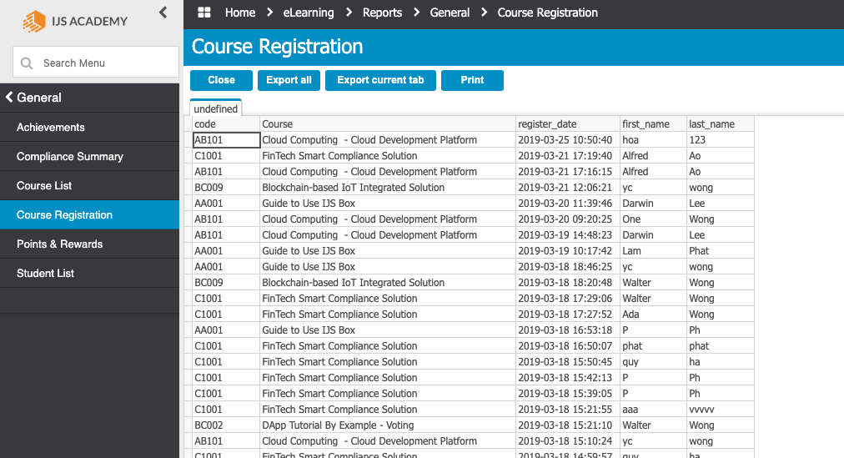Open Achievements in the sidebar

[51, 128]
